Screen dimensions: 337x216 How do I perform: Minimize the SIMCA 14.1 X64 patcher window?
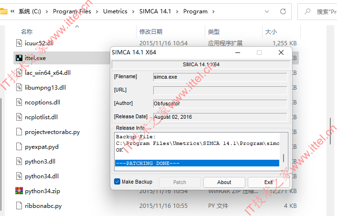coord(238,52)
